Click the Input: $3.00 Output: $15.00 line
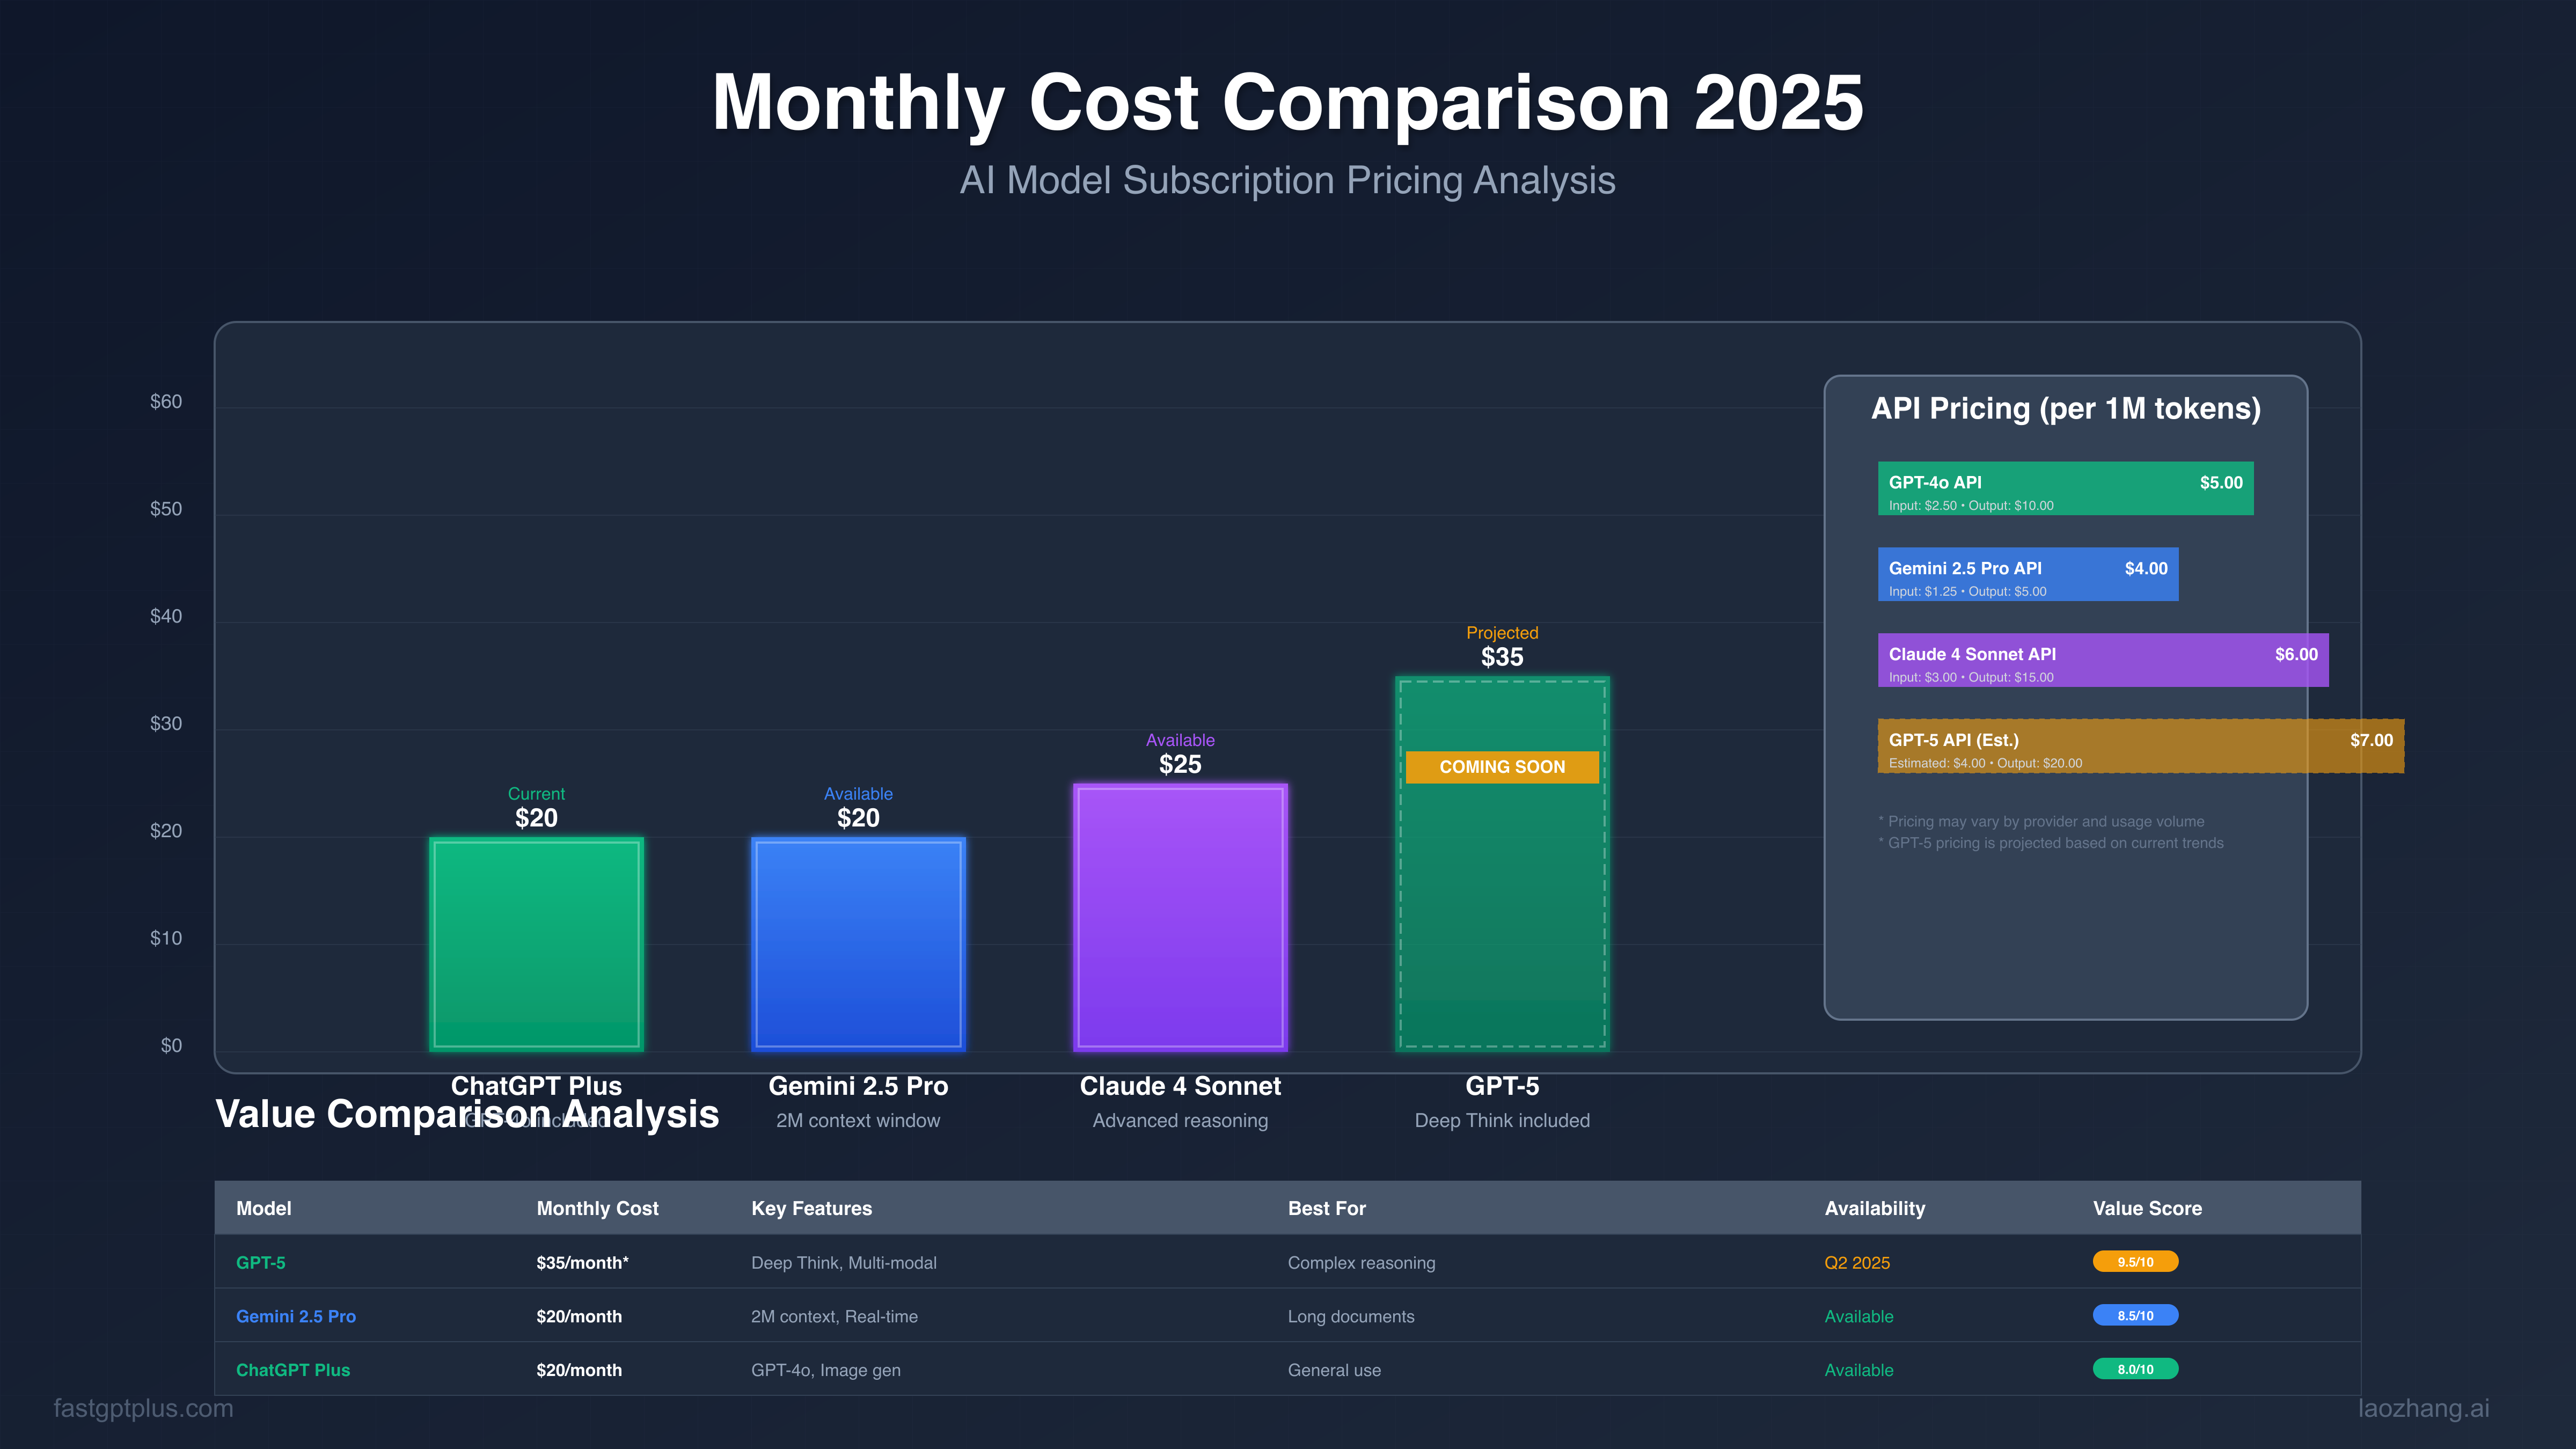Screen dimensions: 2576x1449 (x=1971, y=677)
